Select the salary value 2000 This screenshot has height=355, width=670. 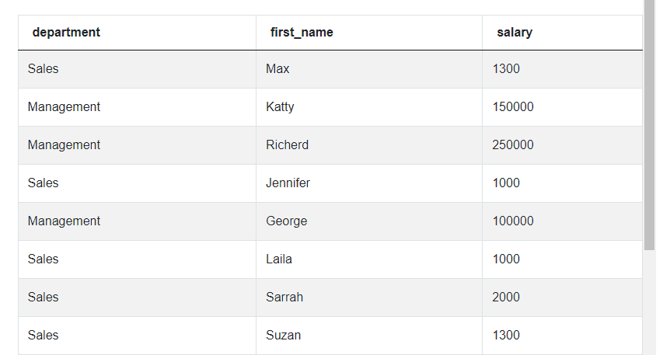[x=506, y=298]
